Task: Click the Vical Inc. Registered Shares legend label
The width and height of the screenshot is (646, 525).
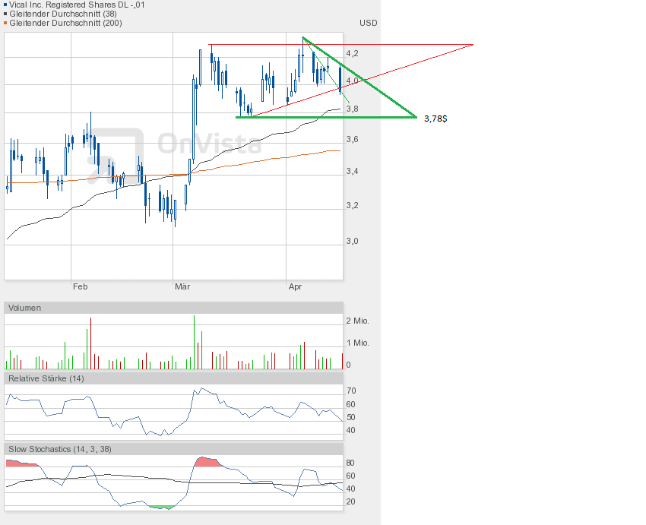Action: [x=77, y=5]
